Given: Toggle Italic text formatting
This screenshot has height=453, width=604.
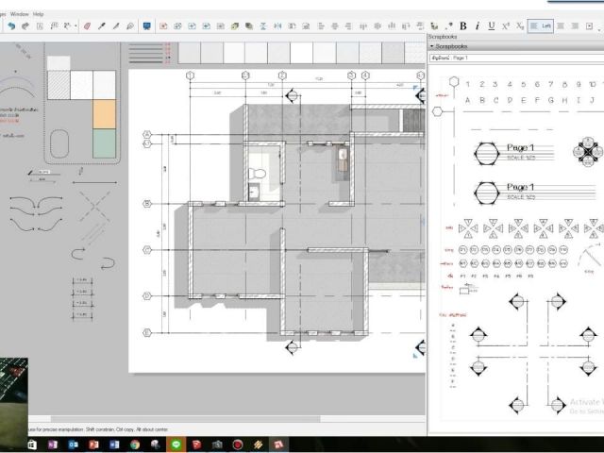Looking at the screenshot, I should 478,25.
